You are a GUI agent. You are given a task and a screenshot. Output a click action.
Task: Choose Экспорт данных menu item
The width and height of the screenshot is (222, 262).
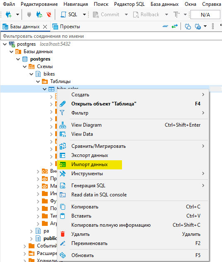(133, 155)
